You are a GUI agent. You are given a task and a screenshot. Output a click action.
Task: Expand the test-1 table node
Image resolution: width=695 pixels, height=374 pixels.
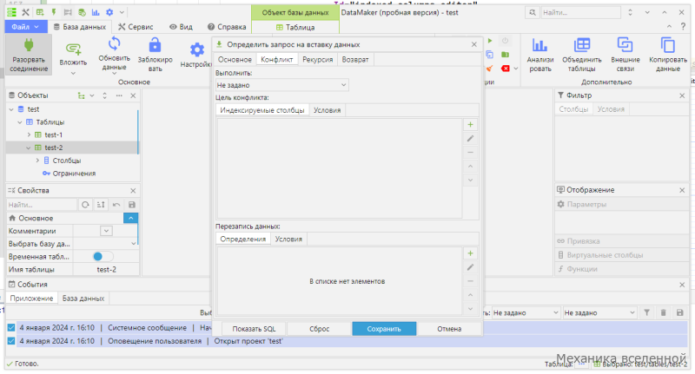coord(29,135)
